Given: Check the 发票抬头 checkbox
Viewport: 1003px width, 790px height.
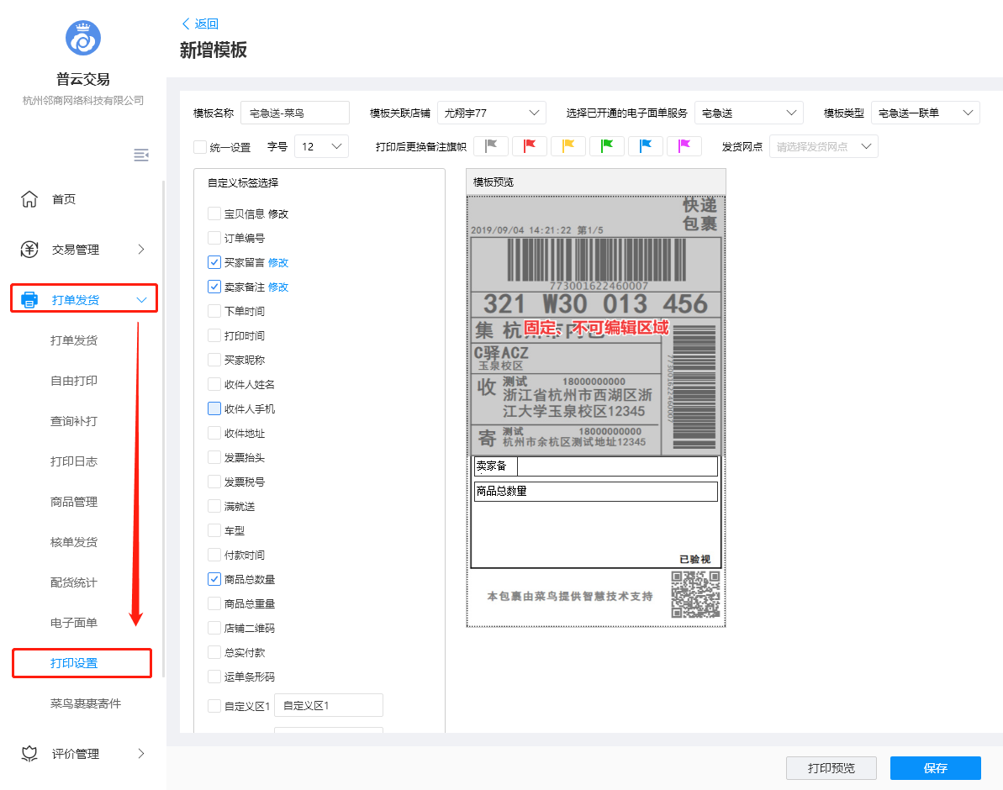Looking at the screenshot, I should coord(214,456).
